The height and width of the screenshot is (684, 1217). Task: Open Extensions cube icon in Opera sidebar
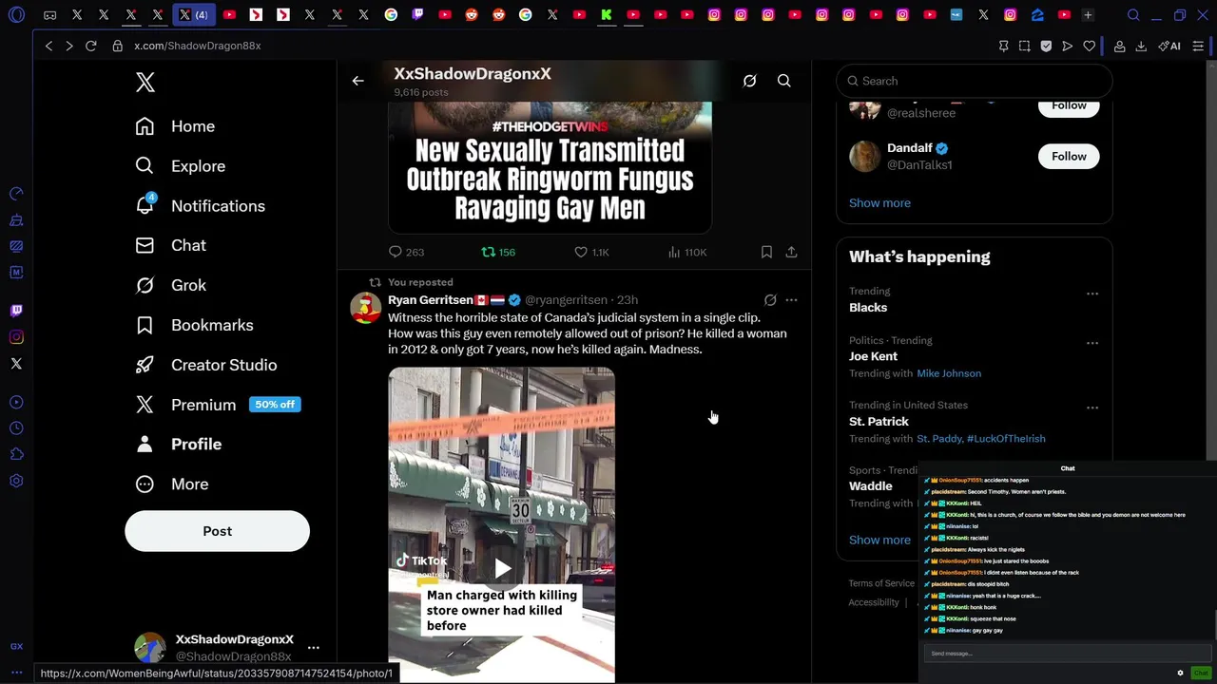click(x=16, y=455)
